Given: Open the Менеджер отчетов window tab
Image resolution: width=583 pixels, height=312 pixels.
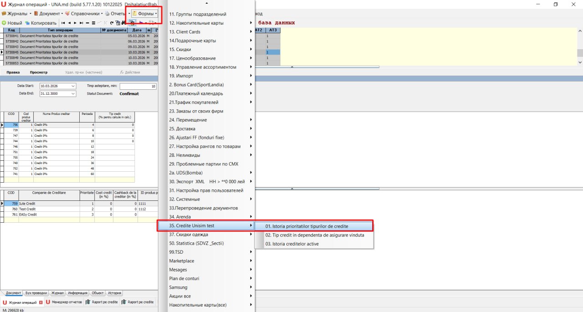Looking at the screenshot, I should 63,302.
